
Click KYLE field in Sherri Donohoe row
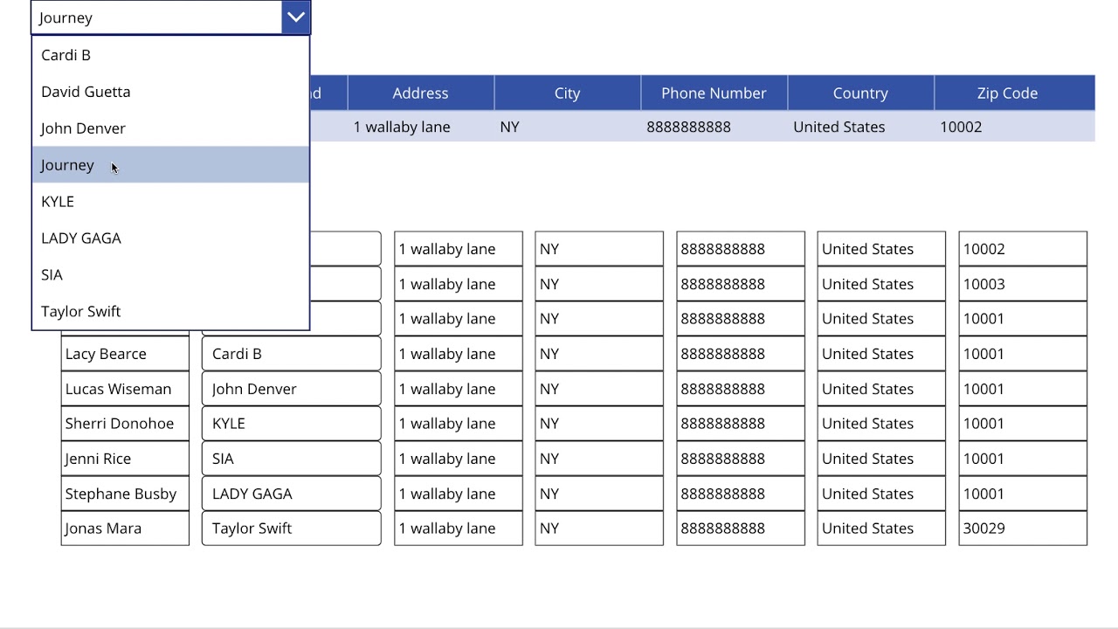click(292, 424)
